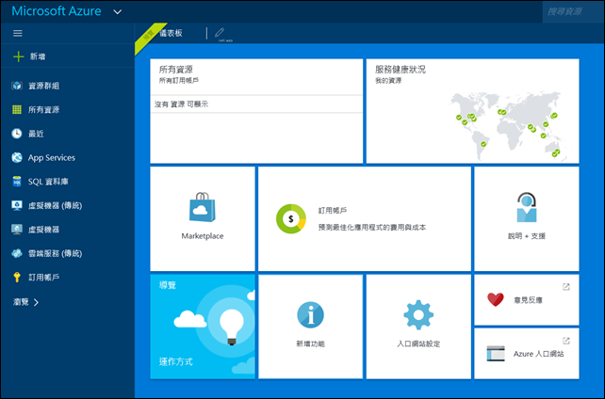Click the pencil icon to edit the dashboard
Viewport: 605px width, 399px height.
tap(220, 33)
